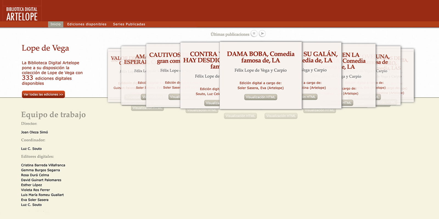Click the Últimas publicaciones label

230,34
